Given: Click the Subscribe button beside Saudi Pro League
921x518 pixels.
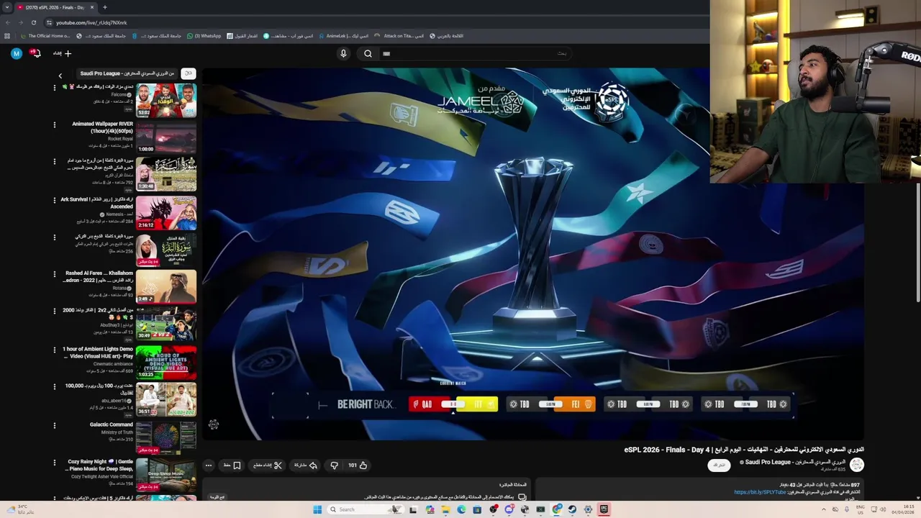Looking at the screenshot, I should [x=719, y=465].
